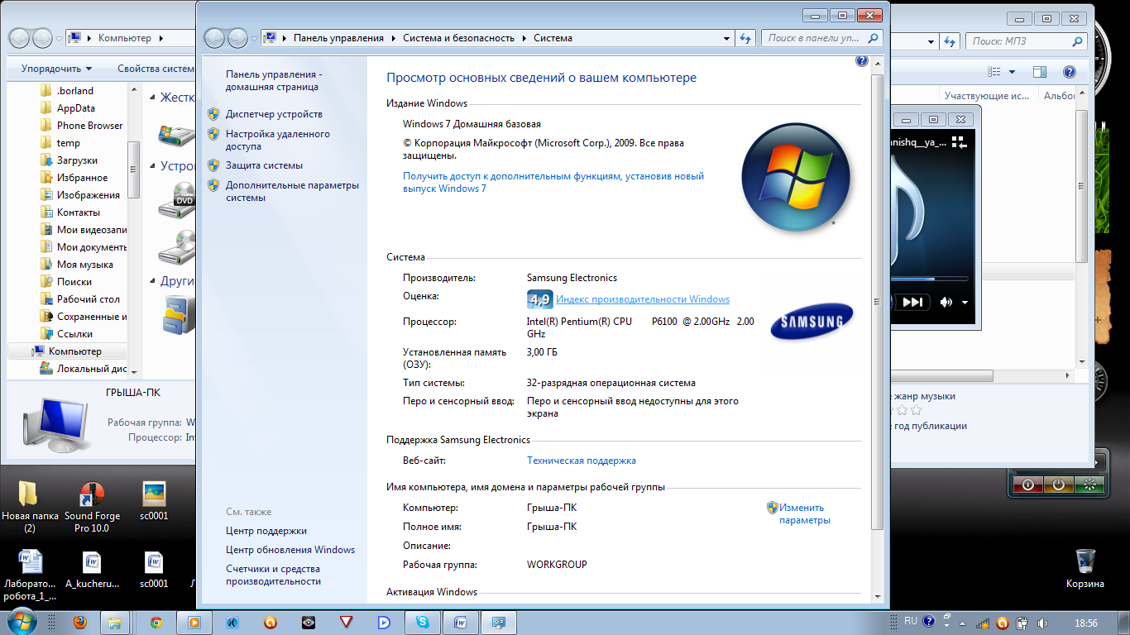Switch to Skype on the taskbar
Viewport: 1130px width, 635px height.
[423, 622]
